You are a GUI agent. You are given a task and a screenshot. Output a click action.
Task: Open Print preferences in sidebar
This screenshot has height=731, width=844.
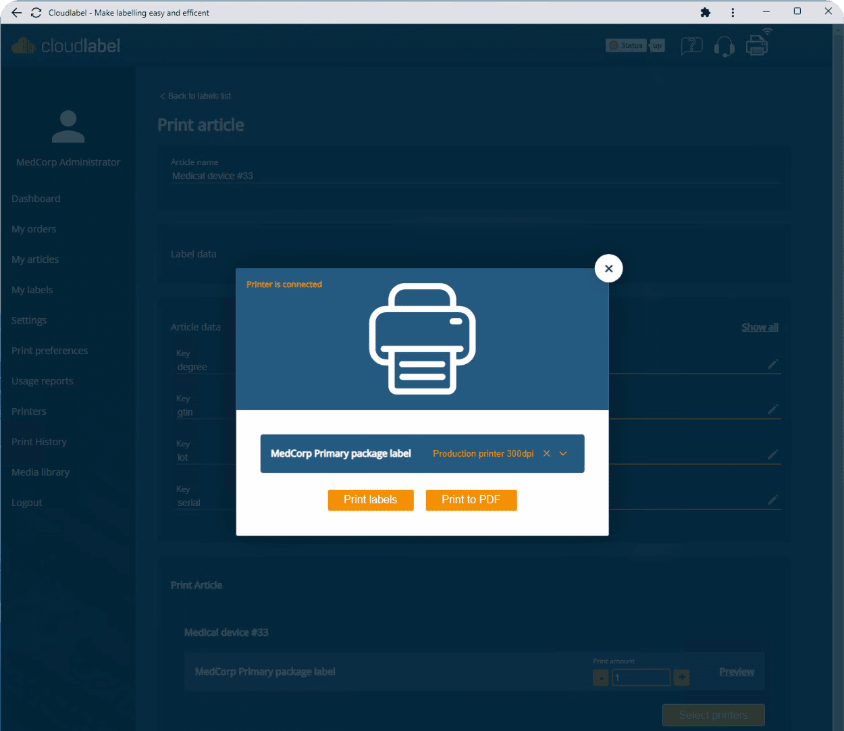(x=50, y=350)
